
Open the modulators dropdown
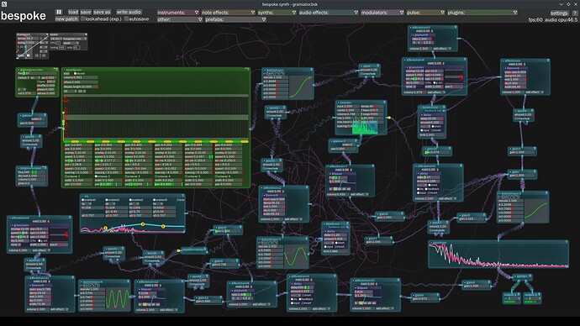click(382, 13)
